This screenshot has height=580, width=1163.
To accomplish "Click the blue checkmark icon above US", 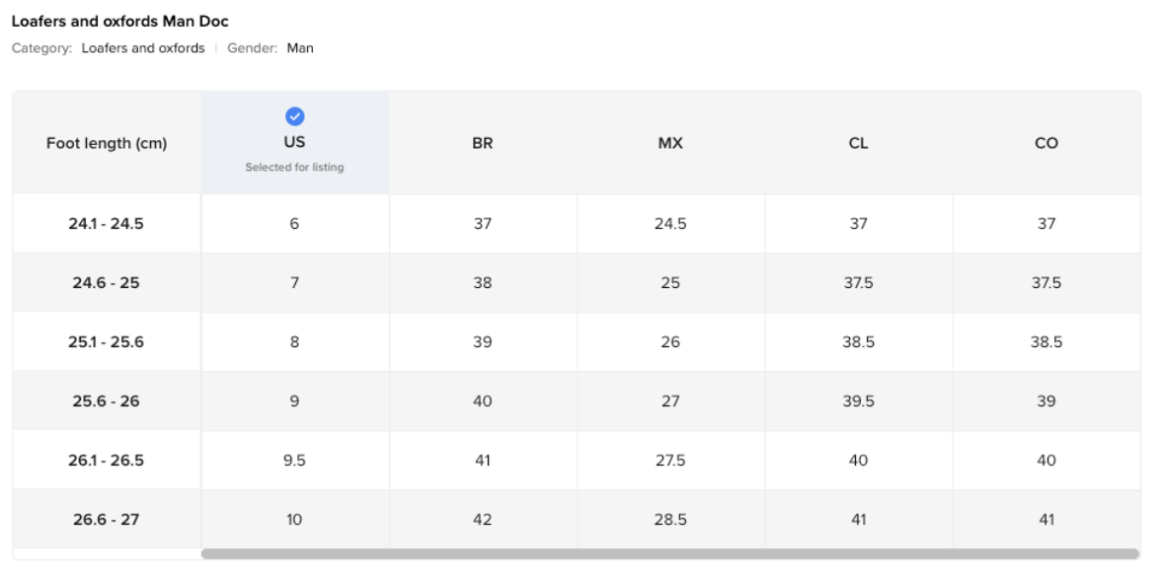I will point(294,116).
